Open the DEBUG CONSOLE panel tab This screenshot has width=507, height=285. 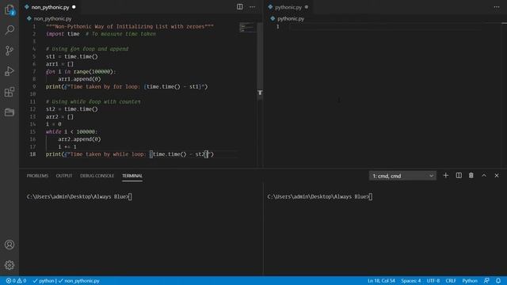click(97, 176)
